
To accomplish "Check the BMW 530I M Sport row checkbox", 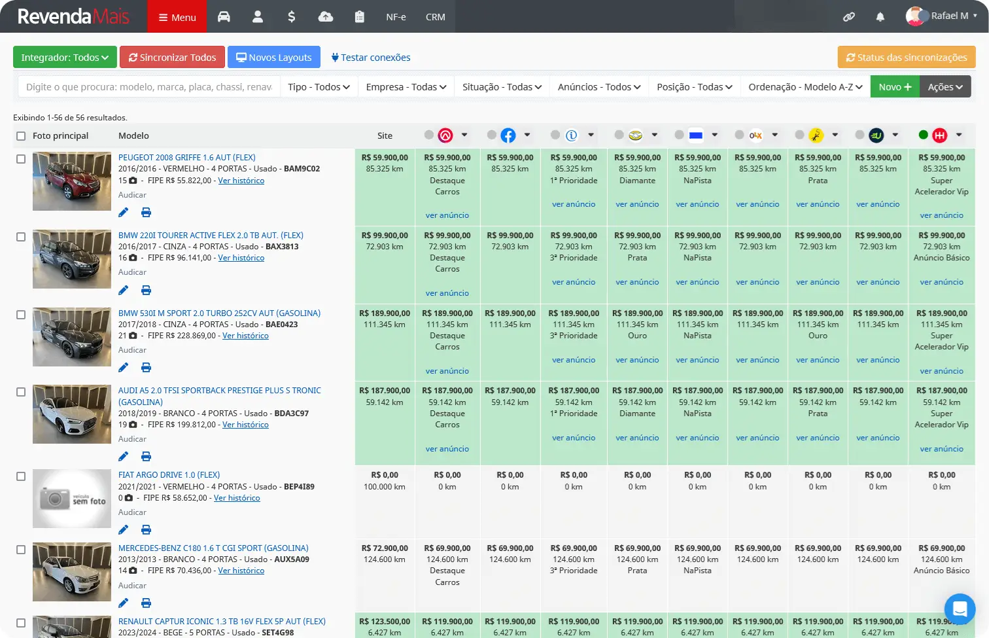I will [21, 315].
